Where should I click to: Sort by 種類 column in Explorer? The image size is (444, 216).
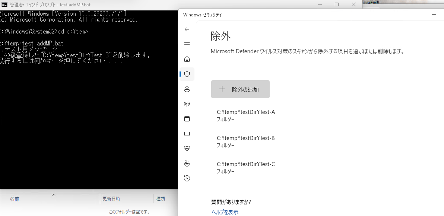pos(161,199)
